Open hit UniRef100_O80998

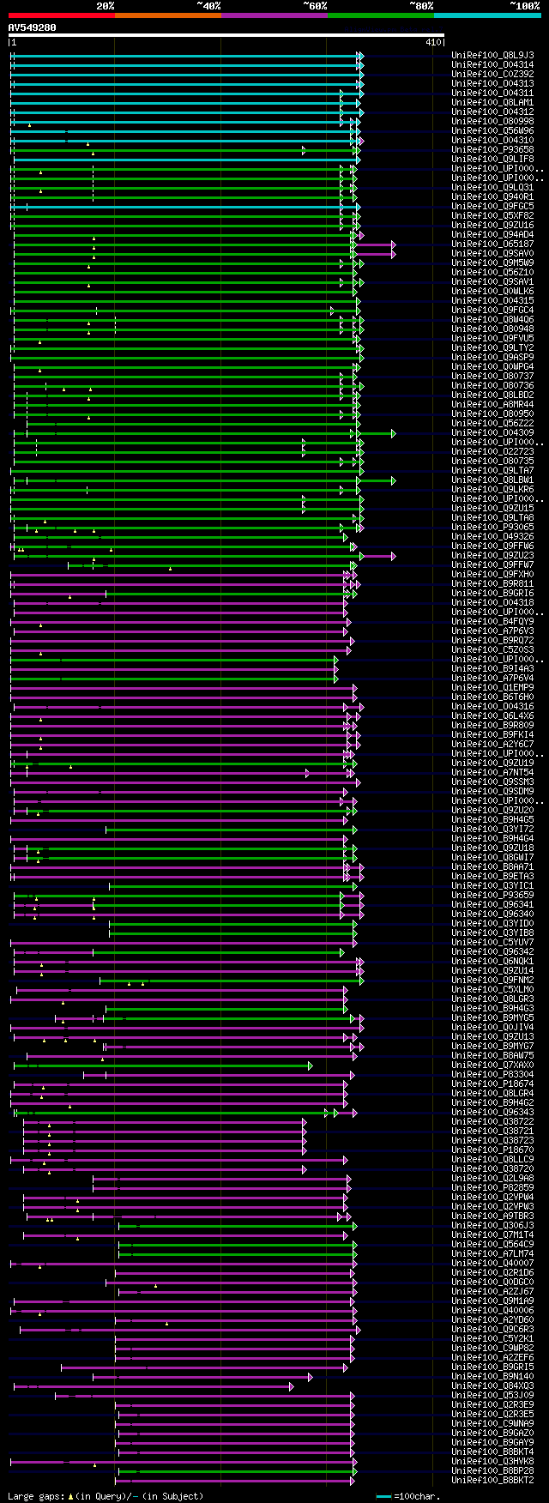tap(492, 121)
